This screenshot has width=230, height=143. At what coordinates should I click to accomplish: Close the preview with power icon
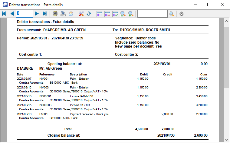(x=182, y=14)
